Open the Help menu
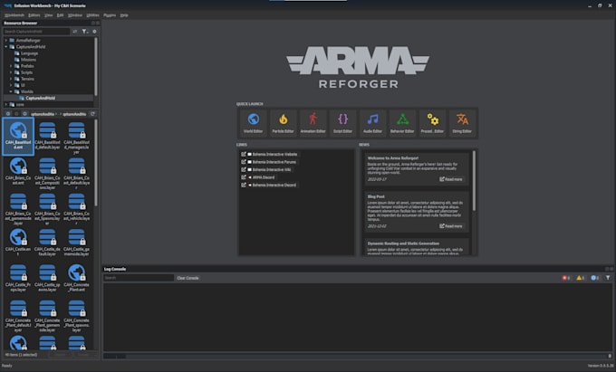 124,15
